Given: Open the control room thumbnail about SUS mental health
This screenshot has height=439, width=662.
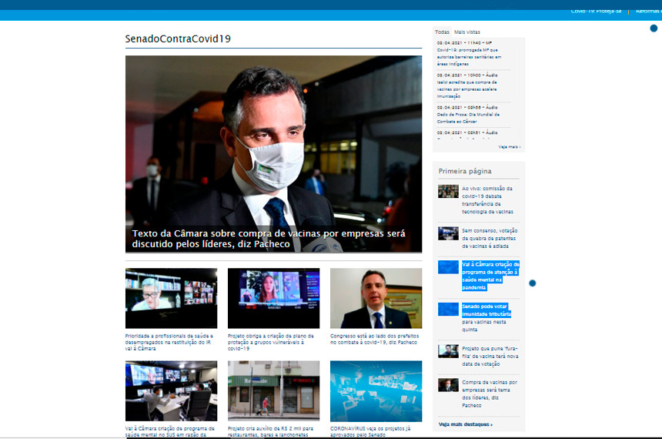Looking at the screenshot, I should coord(171,391).
